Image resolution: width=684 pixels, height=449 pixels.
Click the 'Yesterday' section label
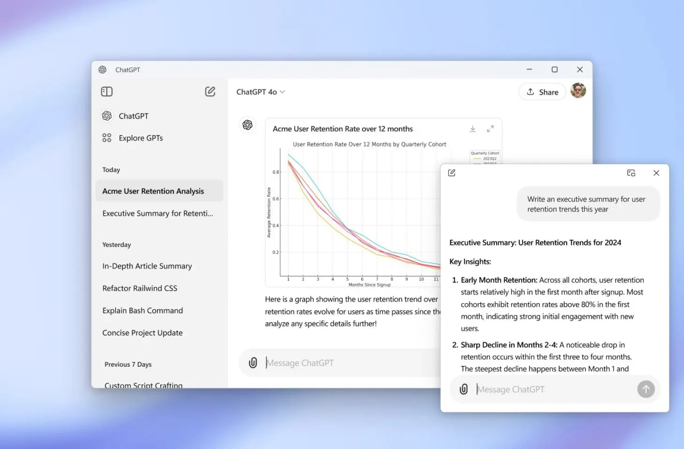click(117, 245)
